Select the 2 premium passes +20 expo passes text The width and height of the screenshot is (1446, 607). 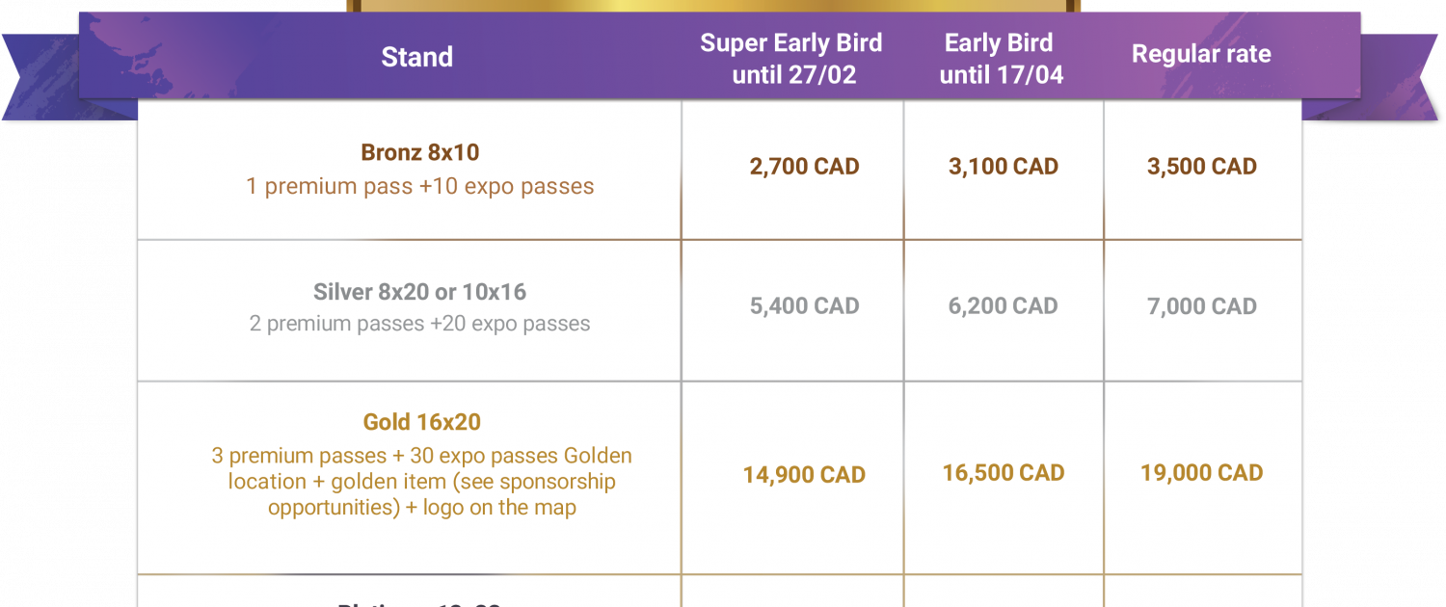coord(420,324)
